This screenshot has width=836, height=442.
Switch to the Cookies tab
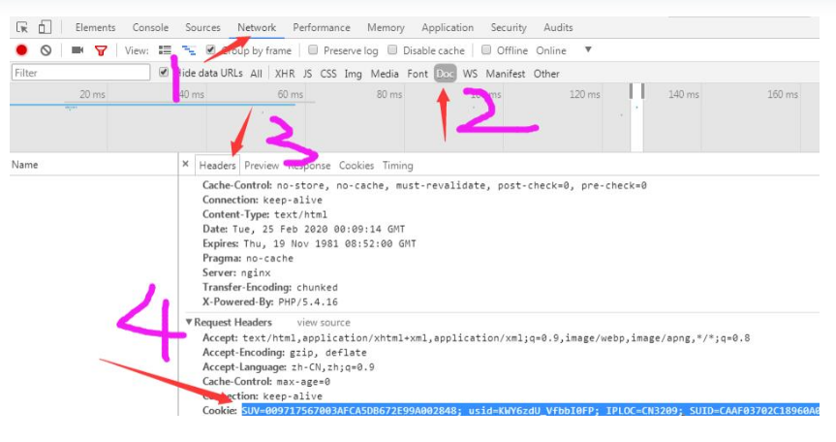pos(356,166)
